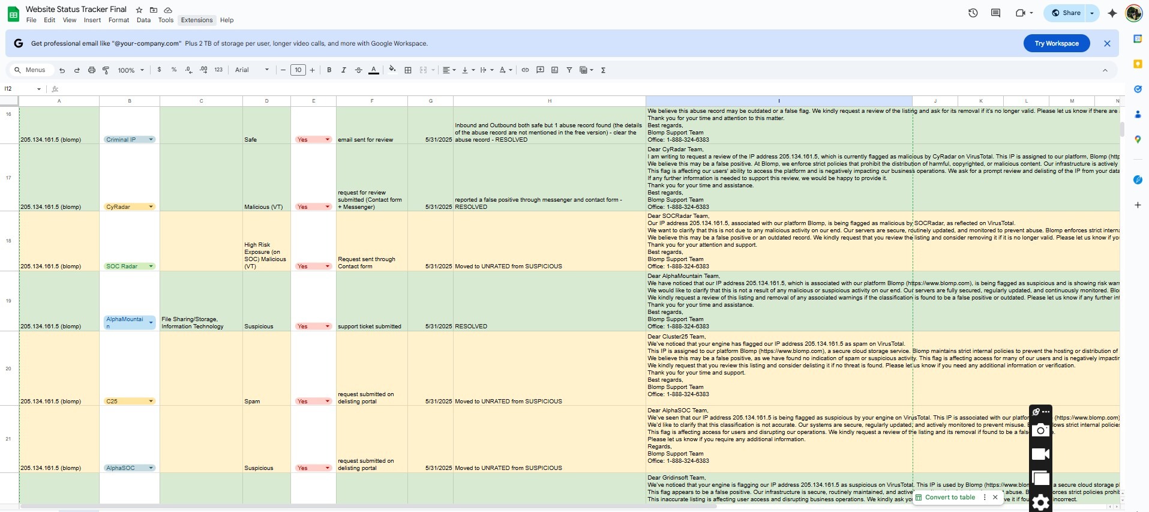This screenshot has width=1149, height=512.
Task: Toggle bold formatting
Action: 329,70
